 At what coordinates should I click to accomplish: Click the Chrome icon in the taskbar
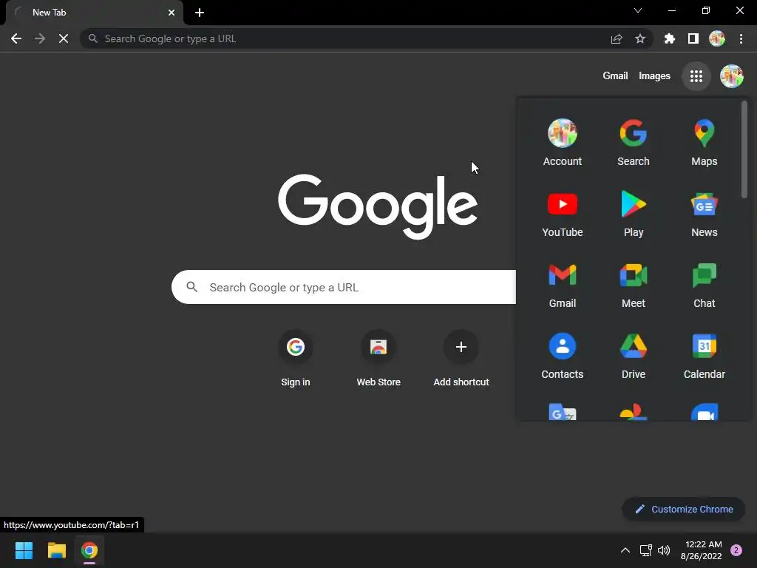click(x=89, y=550)
